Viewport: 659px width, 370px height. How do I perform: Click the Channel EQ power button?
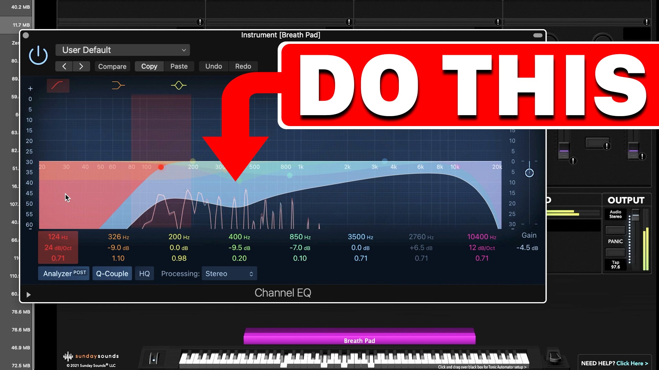pyautogui.click(x=38, y=55)
